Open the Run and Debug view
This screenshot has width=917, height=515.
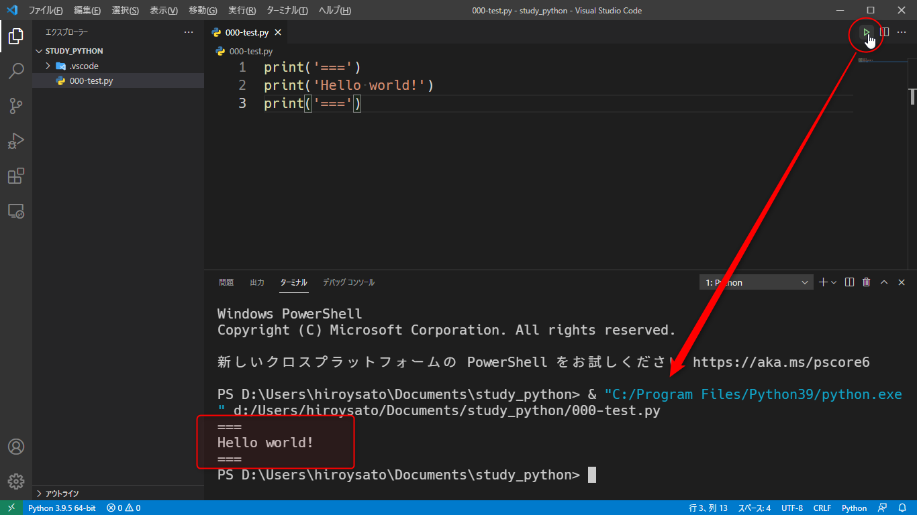tap(16, 141)
